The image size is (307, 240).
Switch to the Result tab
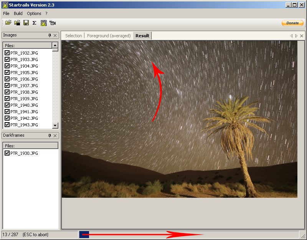coord(142,35)
